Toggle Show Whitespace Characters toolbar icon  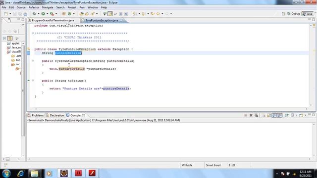coord(126,14)
